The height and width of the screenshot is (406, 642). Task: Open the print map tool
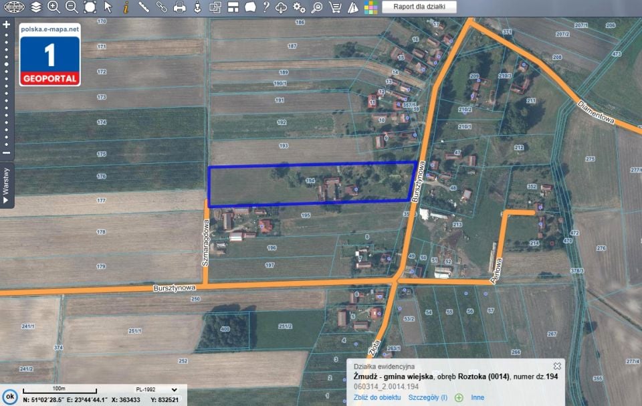point(179,7)
